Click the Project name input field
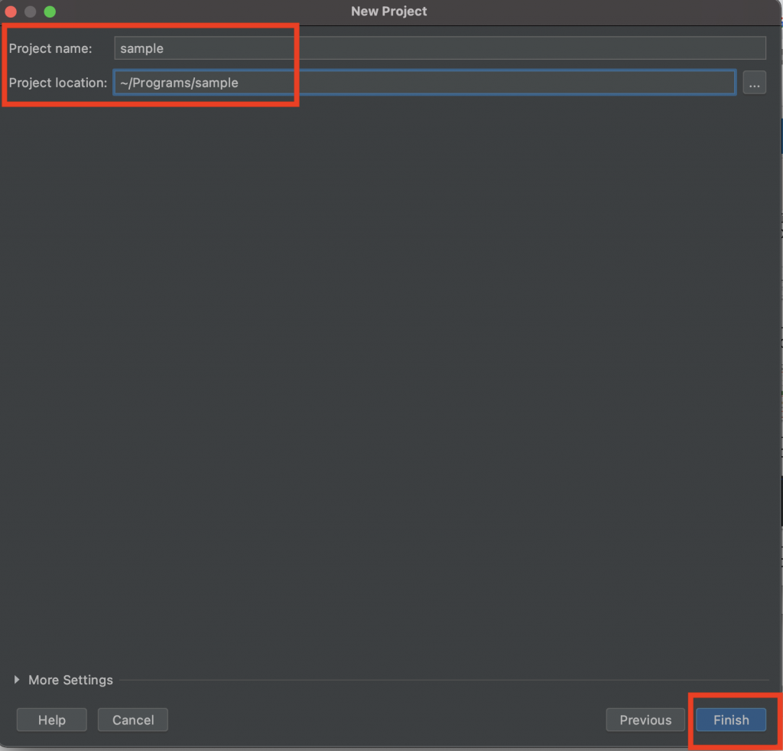The image size is (783, 751). pos(440,48)
